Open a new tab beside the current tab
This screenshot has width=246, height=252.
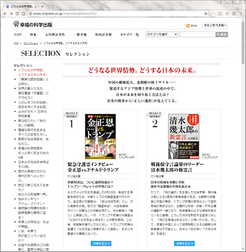pos(50,7)
